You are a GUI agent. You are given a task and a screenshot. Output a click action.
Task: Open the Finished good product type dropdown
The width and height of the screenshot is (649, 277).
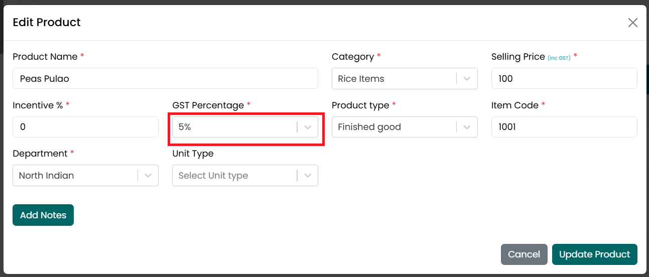[x=405, y=127]
